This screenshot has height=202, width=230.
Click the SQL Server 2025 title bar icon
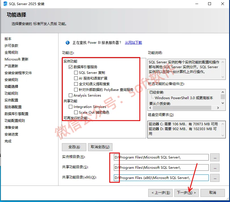5,4
